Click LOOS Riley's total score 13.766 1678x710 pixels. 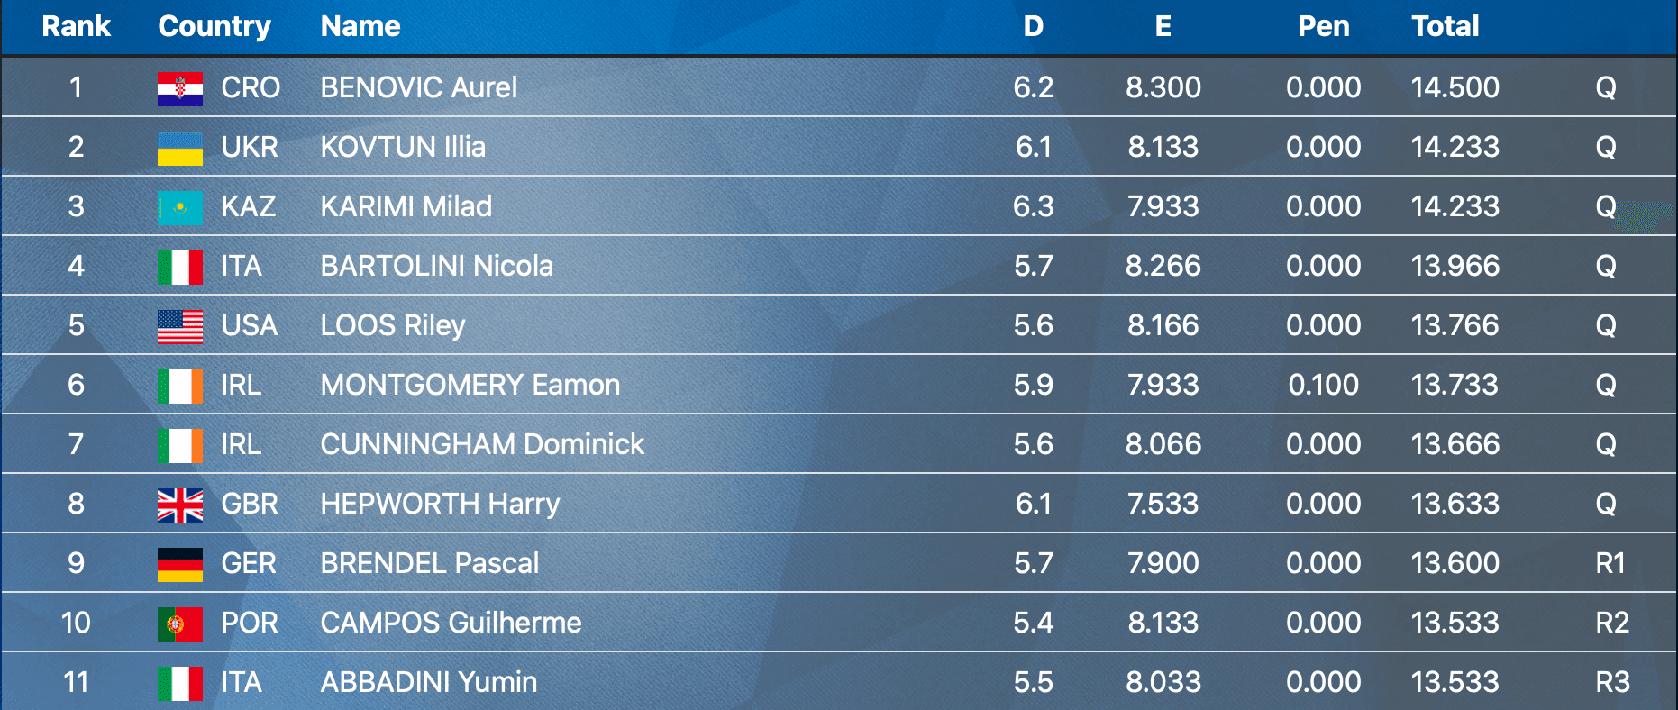pos(1455,325)
